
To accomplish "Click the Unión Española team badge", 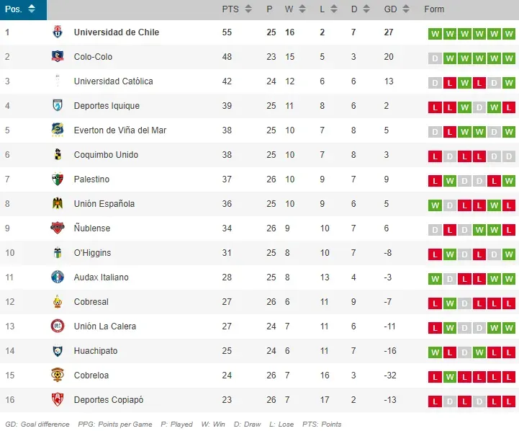I will [x=58, y=204].
